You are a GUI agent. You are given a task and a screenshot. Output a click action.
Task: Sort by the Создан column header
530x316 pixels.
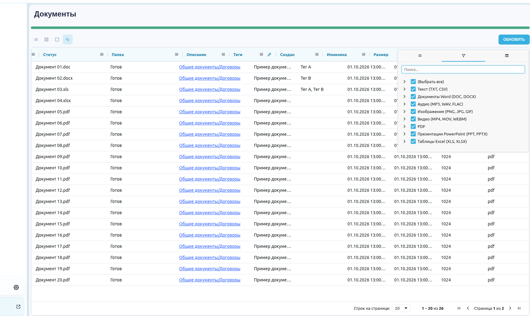(x=287, y=54)
